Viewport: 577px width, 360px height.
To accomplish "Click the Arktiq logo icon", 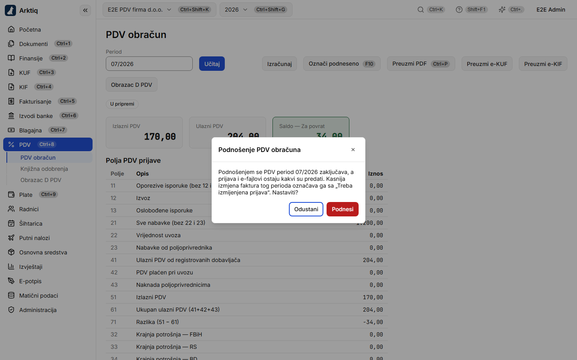I will pos(10,10).
